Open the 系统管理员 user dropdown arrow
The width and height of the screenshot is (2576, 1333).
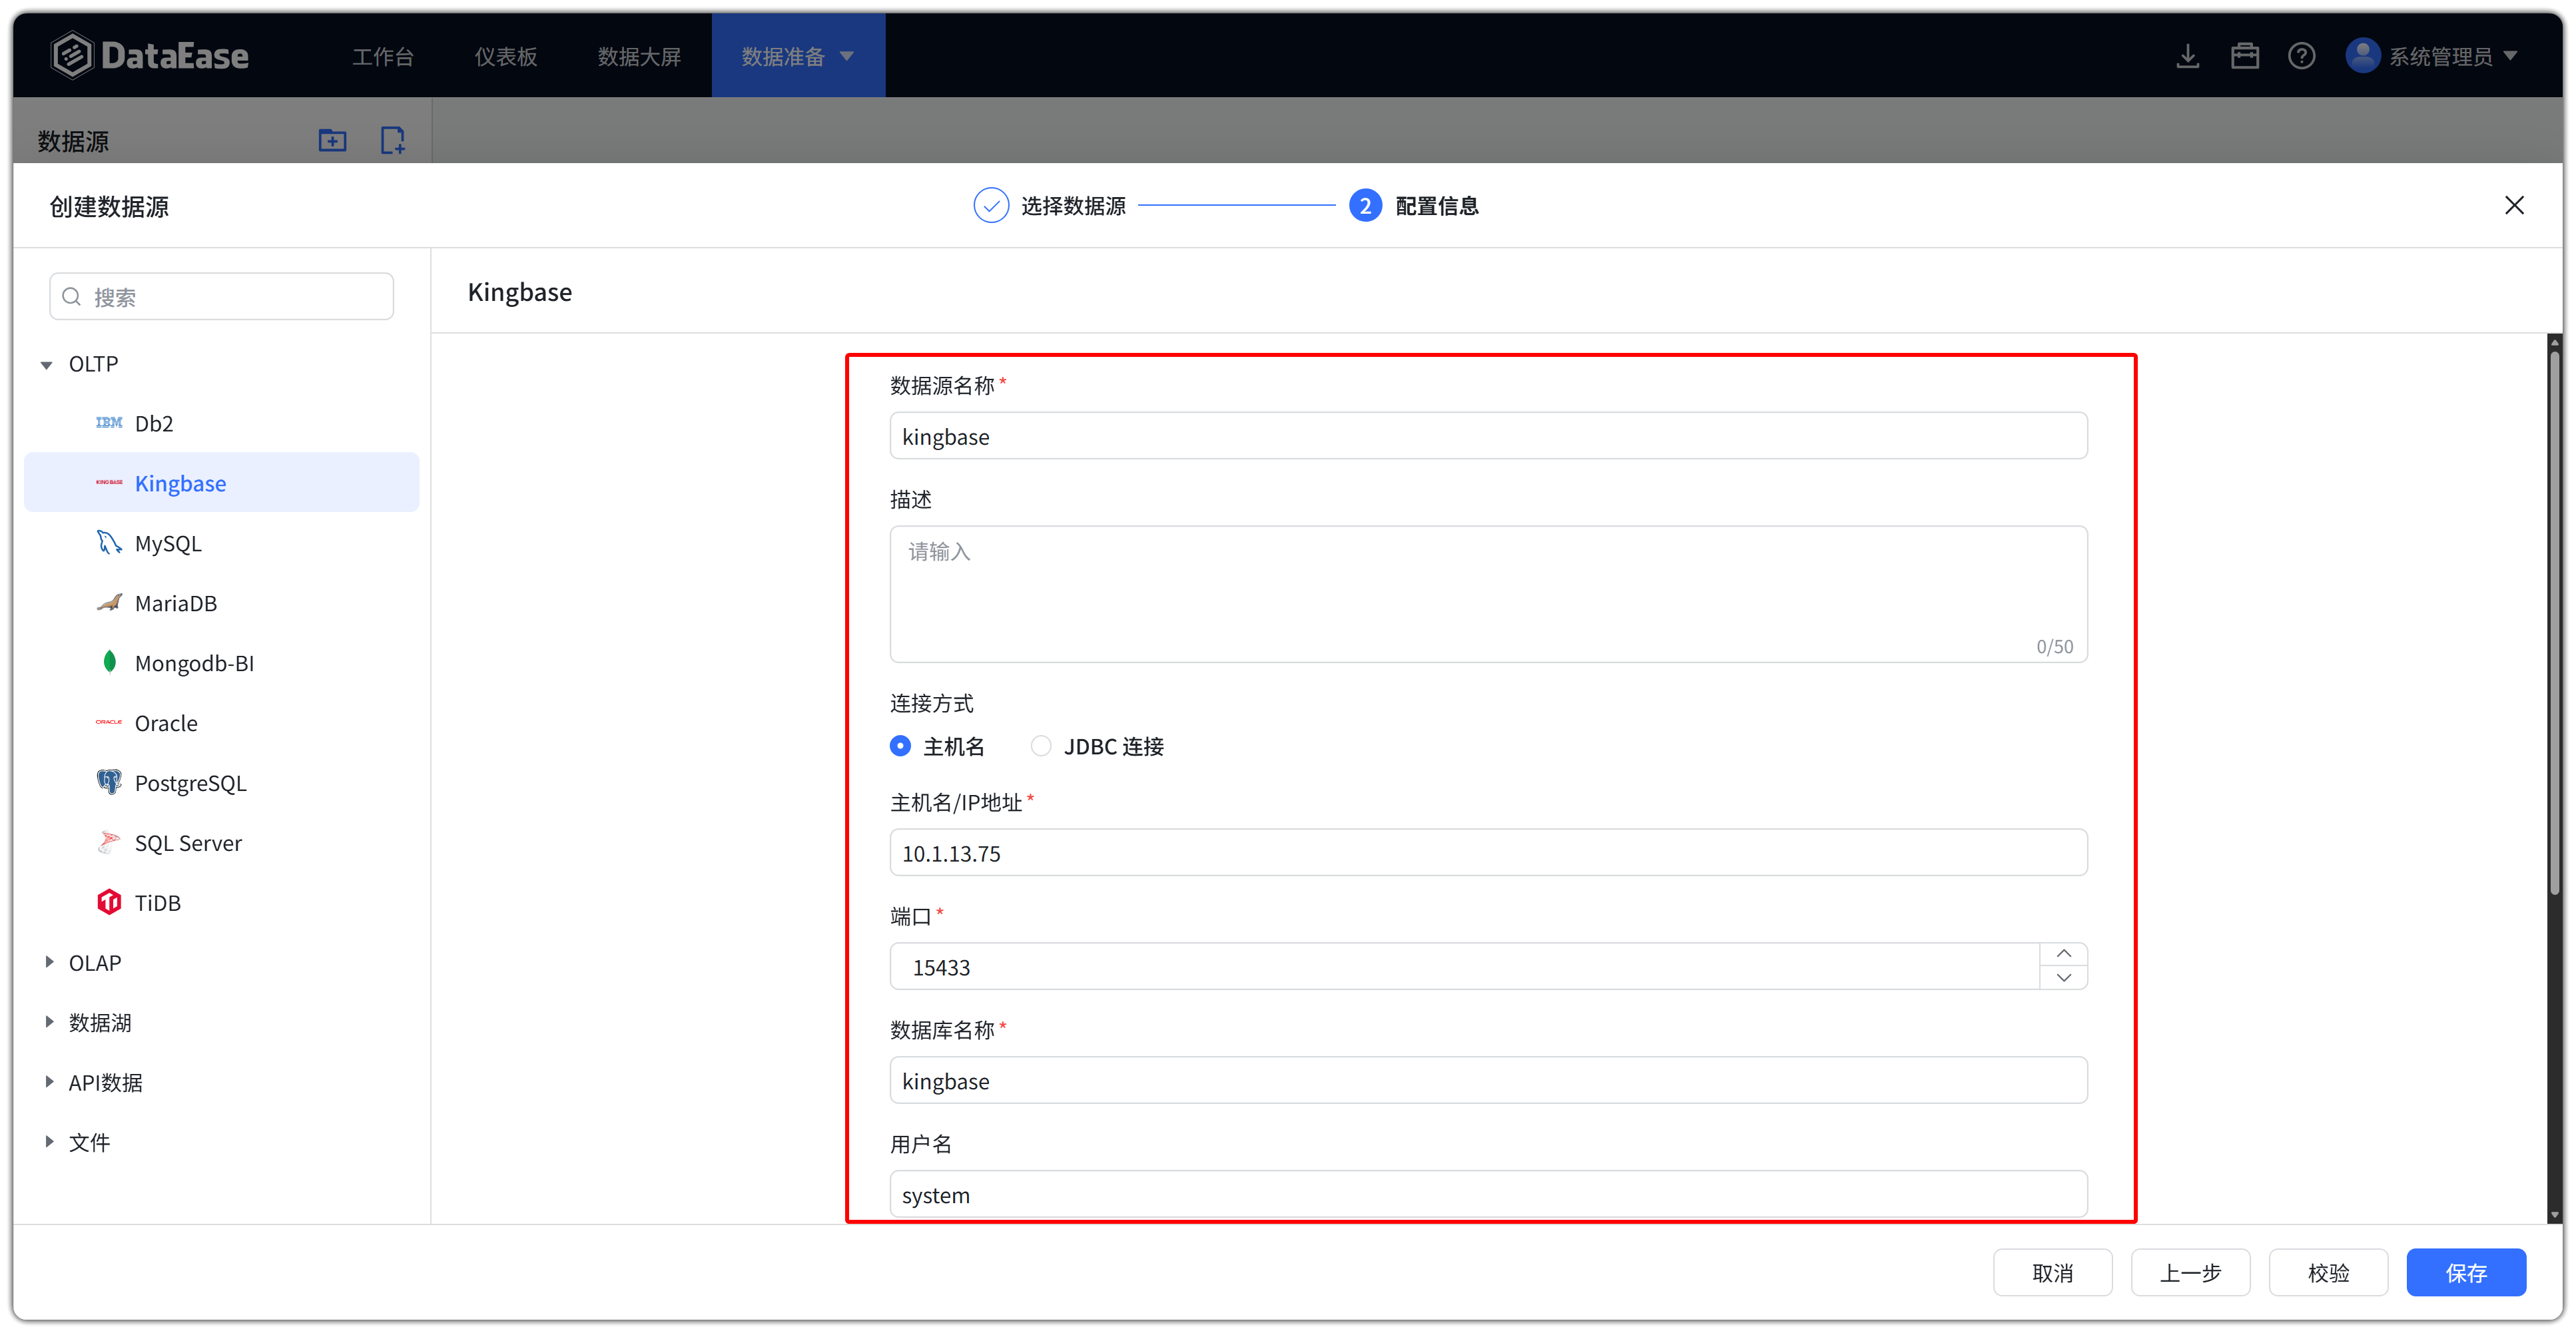tap(2511, 57)
